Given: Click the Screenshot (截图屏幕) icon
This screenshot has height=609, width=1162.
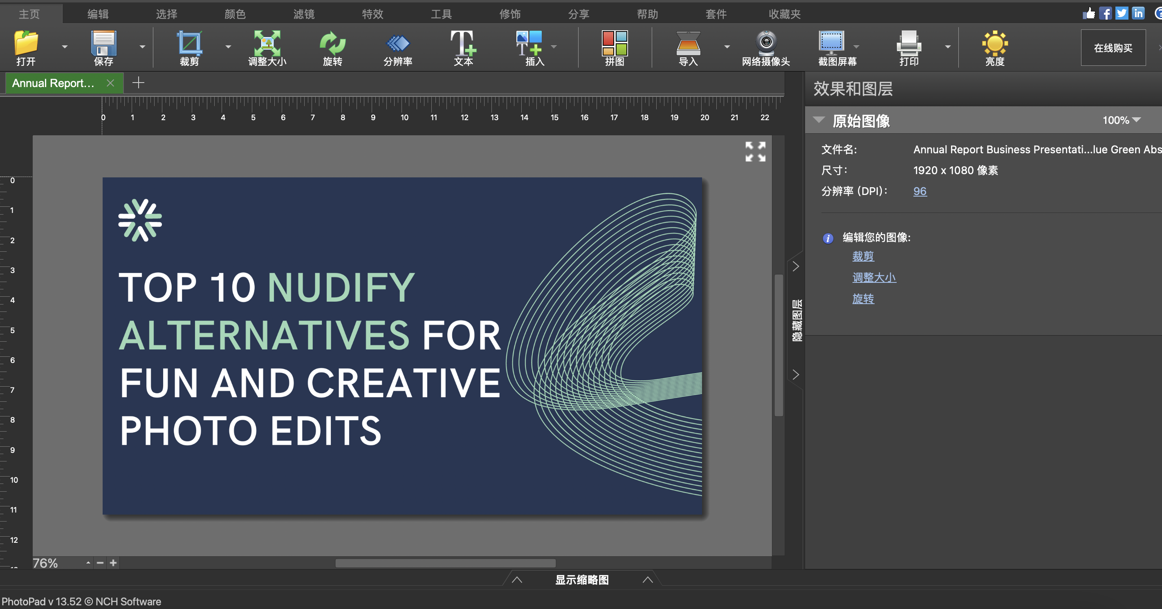Looking at the screenshot, I should tap(831, 43).
